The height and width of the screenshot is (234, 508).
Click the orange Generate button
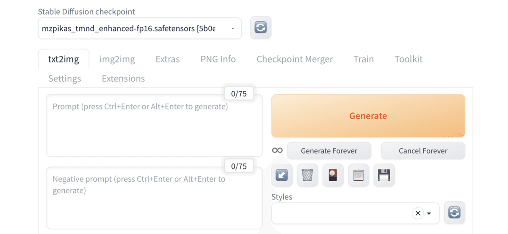[x=368, y=116]
